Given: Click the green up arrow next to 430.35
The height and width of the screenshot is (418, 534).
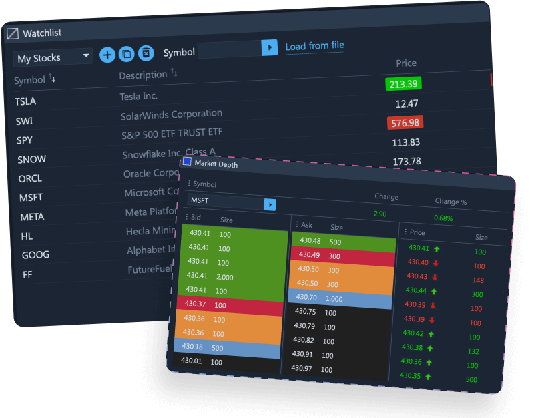Looking at the screenshot, I should [x=428, y=377].
